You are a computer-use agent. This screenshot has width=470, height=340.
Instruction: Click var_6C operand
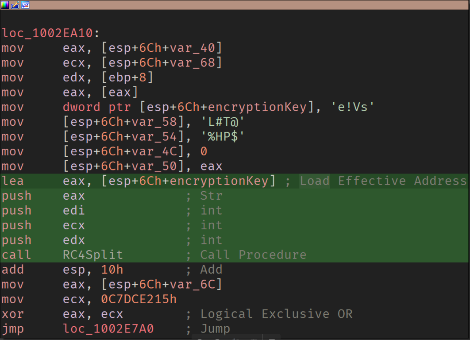pyautogui.click(x=192, y=284)
